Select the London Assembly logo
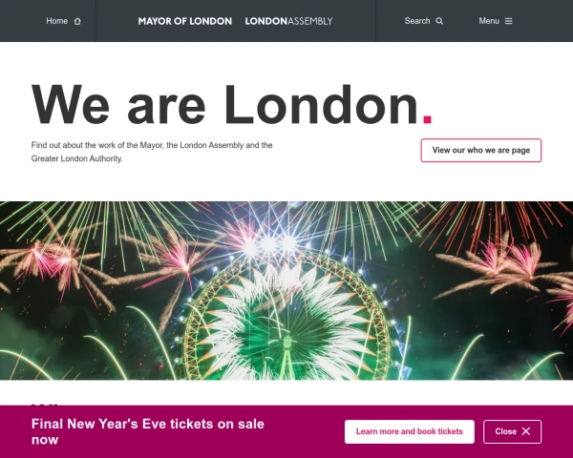The image size is (573, 458). [288, 21]
